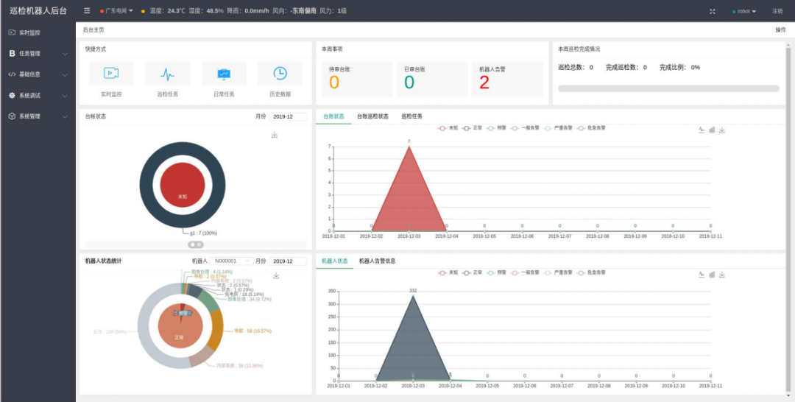This screenshot has width=795, height=402.
Task: Collapse the sidebar with the hamburger icon
Action: click(x=87, y=11)
